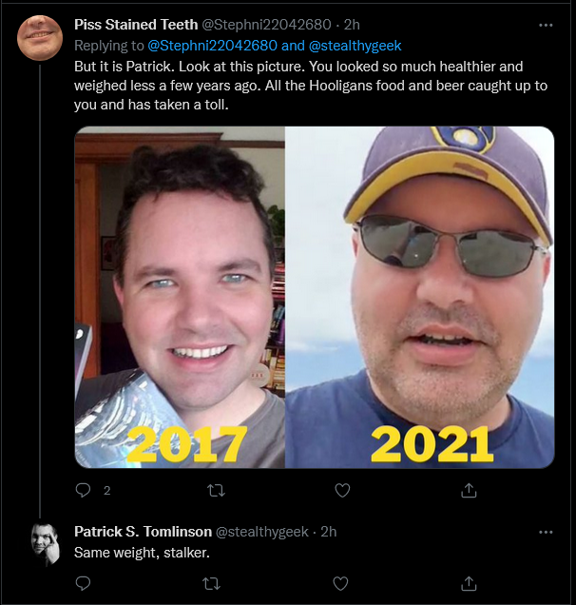
Task: Open first tweet's 2h timestamp
Action: click(x=352, y=25)
